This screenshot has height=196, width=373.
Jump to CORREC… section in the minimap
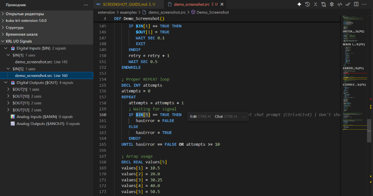click(354, 85)
